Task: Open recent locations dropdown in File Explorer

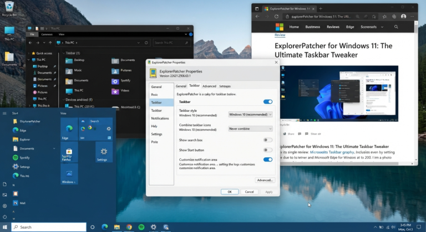Action: click(x=44, y=43)
